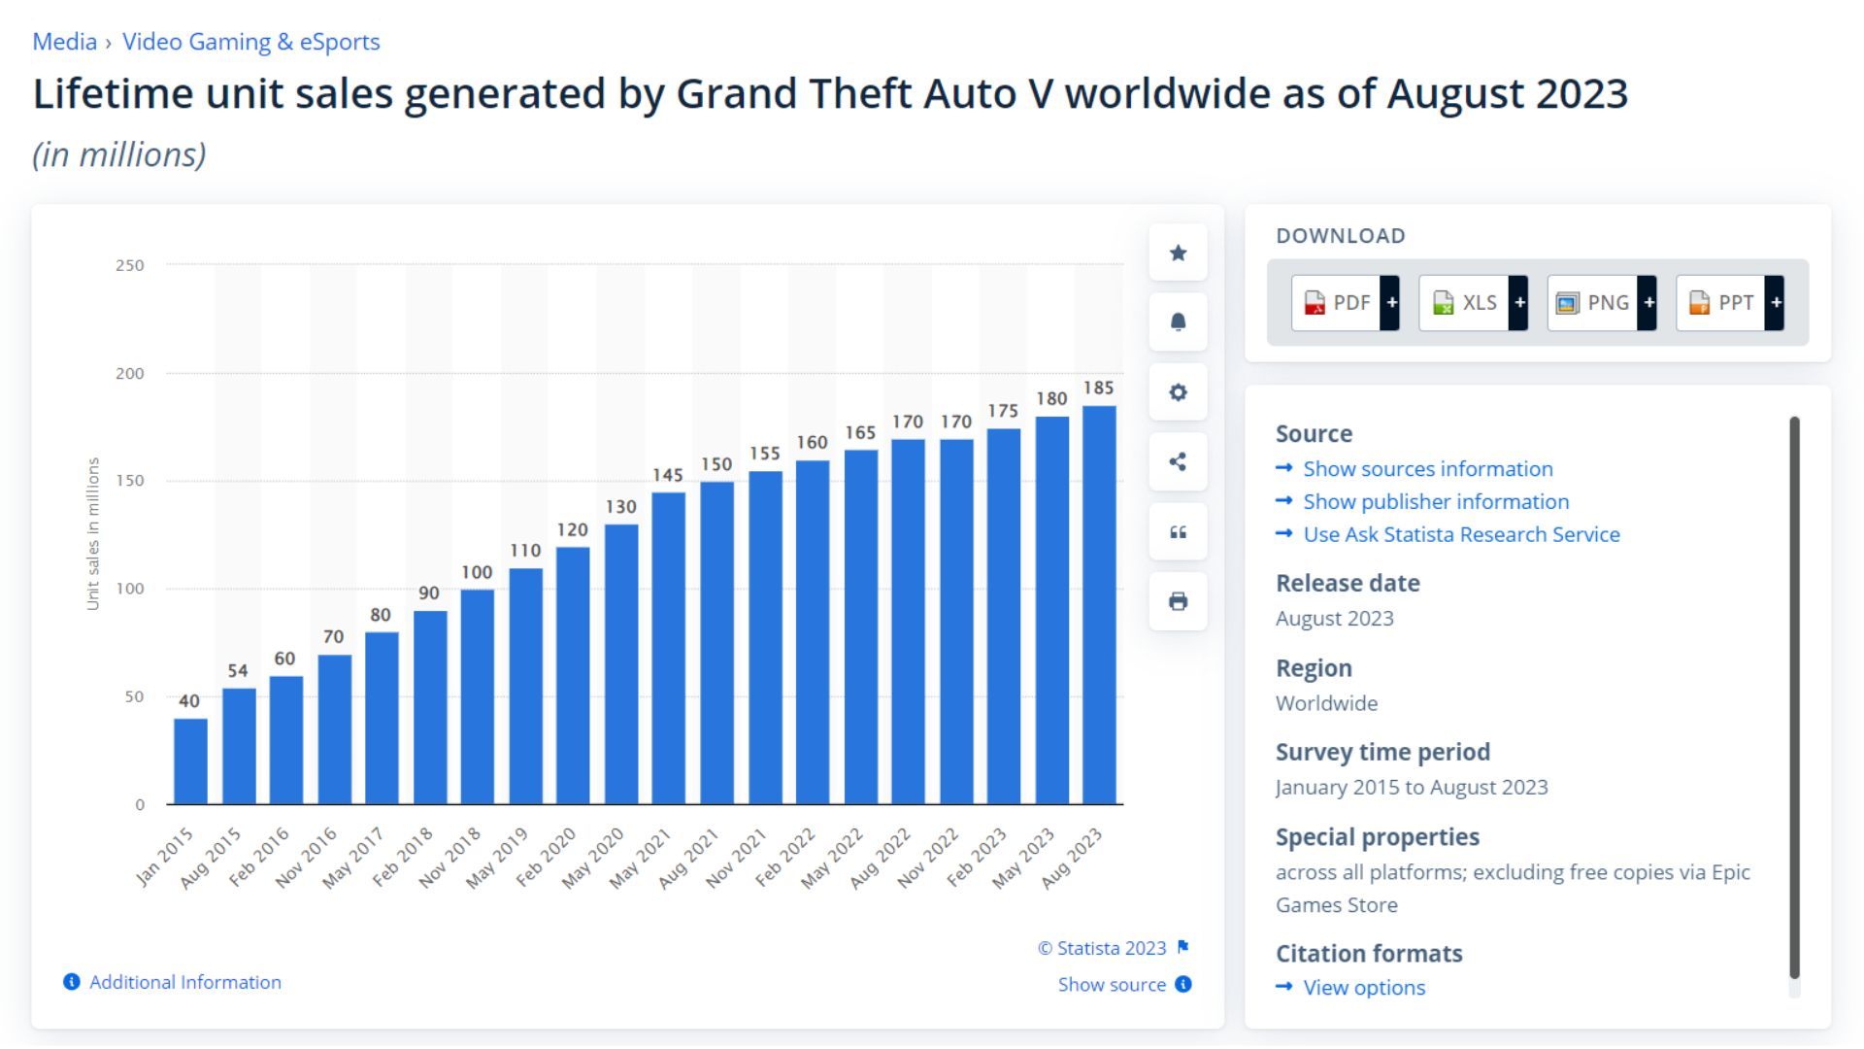Click Release date value August 2023
Image resolution: width=1864 pixels, height=1049 pixels.
coord(1334,619)
